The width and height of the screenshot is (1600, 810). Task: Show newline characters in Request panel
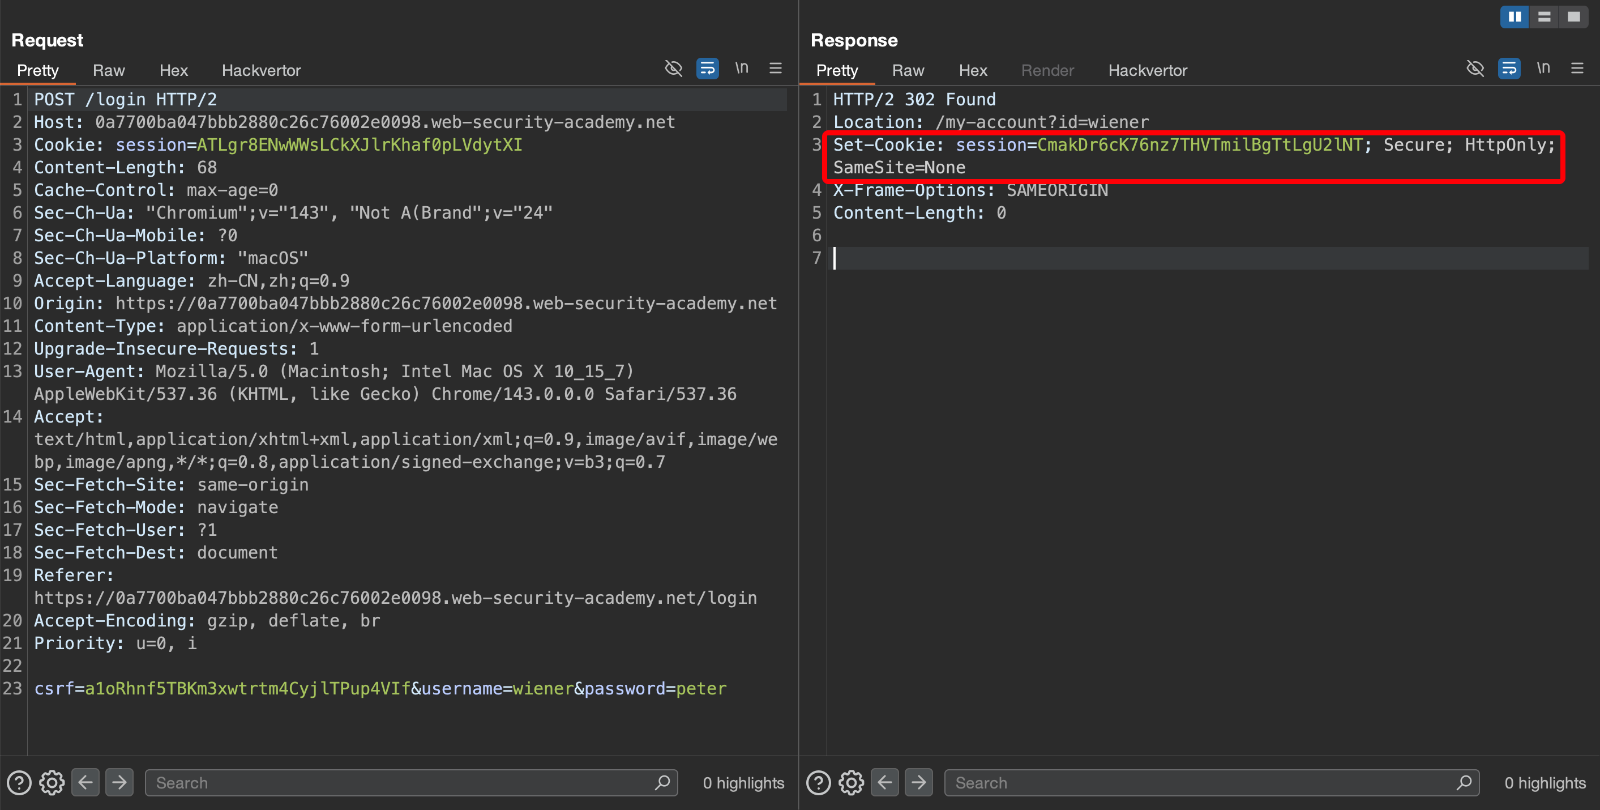click(742, 69)
